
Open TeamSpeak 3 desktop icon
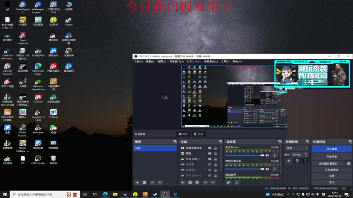[23, 7]
